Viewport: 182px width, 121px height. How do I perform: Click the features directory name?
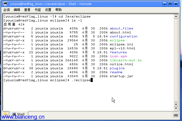tap(118, 52)
